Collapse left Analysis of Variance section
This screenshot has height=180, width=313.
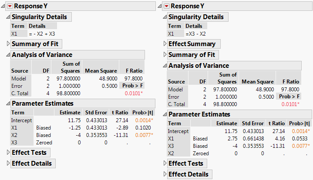[x=8, y=55]
